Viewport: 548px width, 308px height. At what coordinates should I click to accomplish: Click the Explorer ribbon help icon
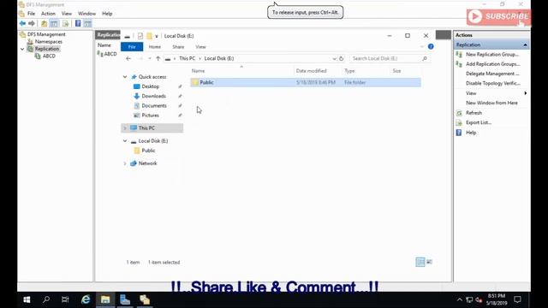431,46
